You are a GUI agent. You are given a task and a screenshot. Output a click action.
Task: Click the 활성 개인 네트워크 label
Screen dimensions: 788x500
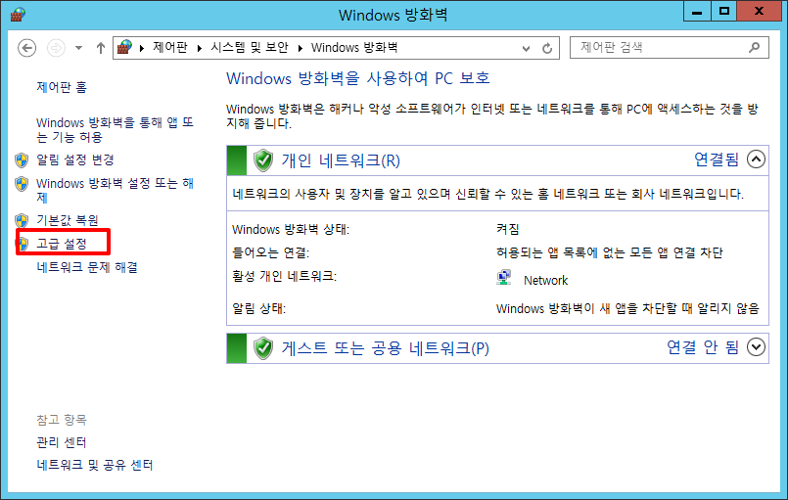click(x=284, y=276)
